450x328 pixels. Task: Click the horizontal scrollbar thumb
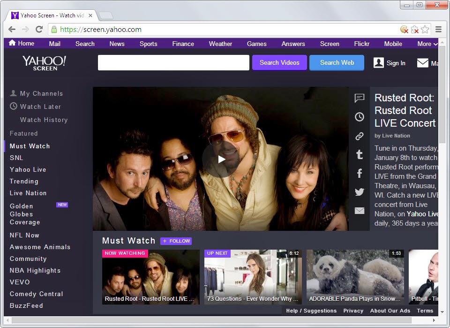pyautogui.click(x=211, y=320)
